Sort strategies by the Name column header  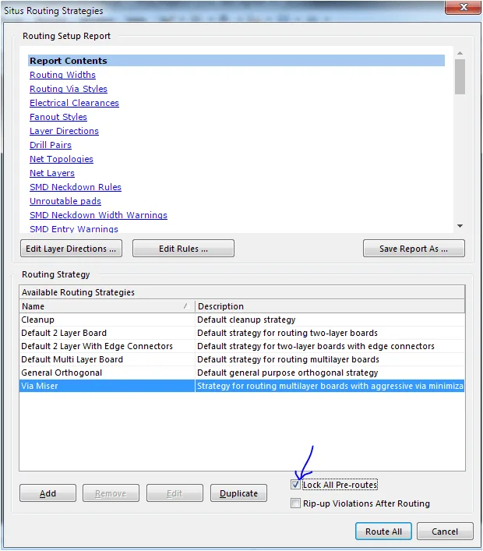[x=107, y=306]
